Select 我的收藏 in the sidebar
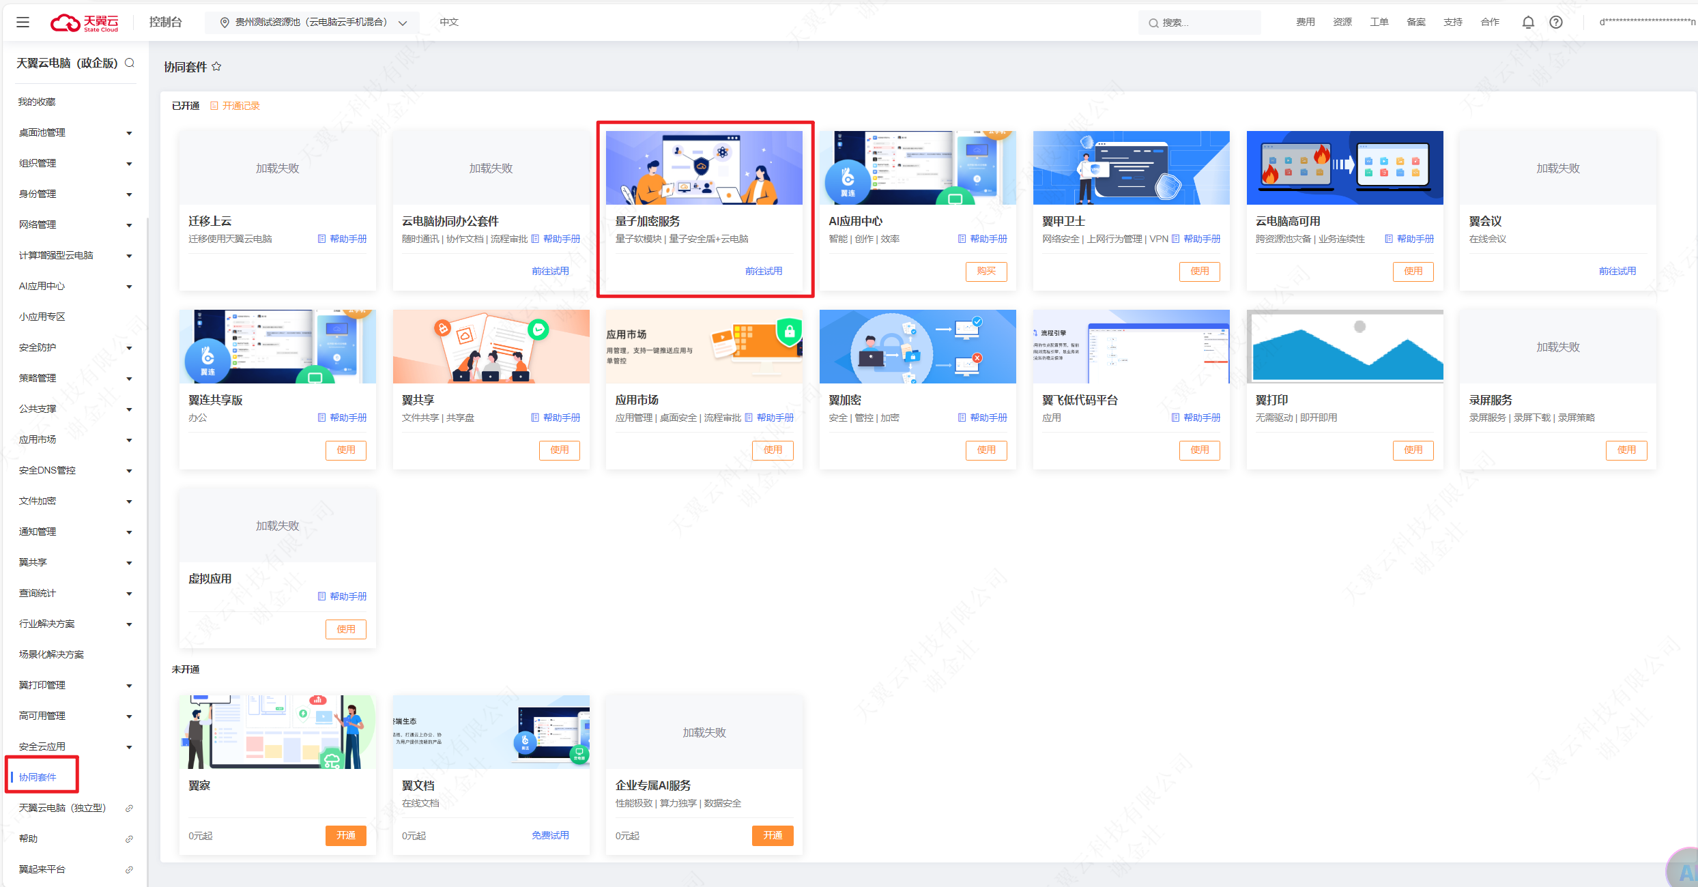 pyautogui.click(x=38, y=102)
